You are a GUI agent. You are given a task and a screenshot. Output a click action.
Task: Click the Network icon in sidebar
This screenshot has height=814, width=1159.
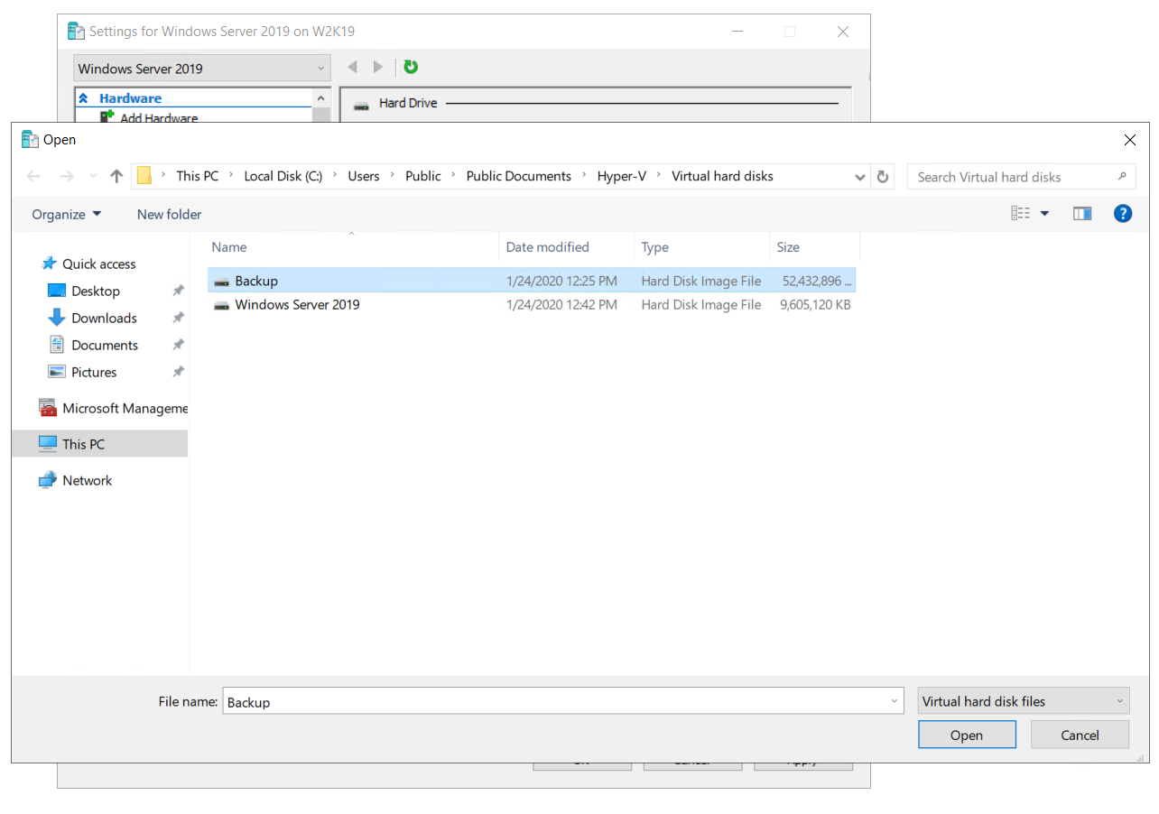tap(48, 480)
